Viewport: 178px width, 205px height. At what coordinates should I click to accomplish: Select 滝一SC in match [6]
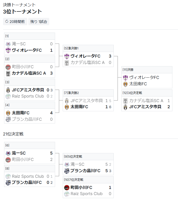click(19, 153)
